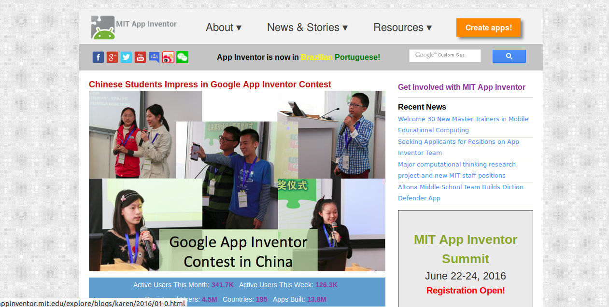The height and width of the screenshot is (307, 609).
Task: Click the Apps Built 13.8M stat
Action: [x=299, y=299]
